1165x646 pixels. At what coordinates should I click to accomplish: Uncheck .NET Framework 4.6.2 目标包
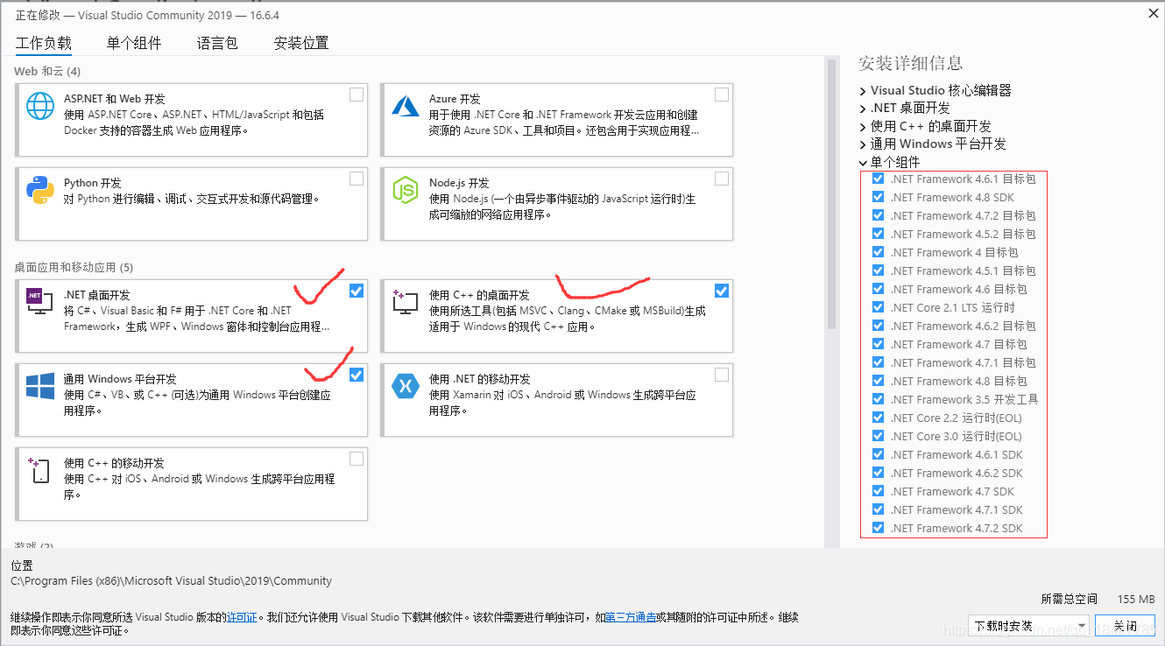pos(878,326)
